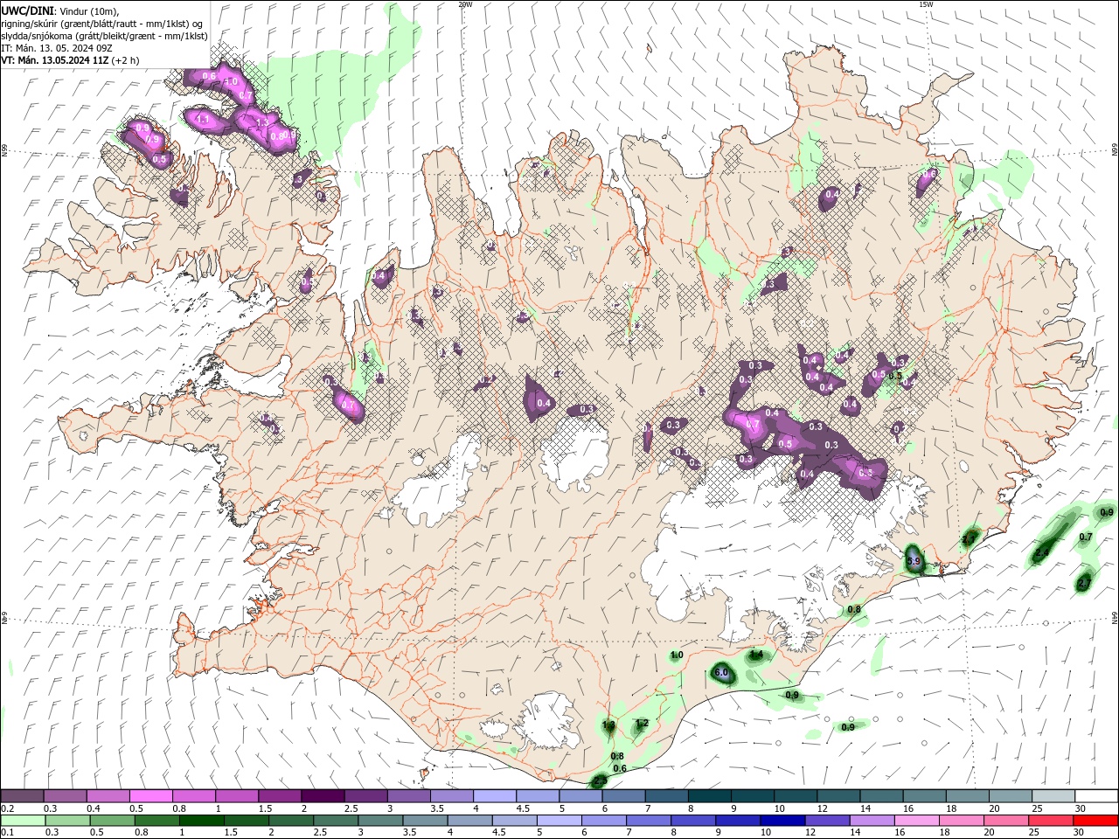
Task: Click the 1.4 rain value near south coast
Action: (x=756, y=654)
